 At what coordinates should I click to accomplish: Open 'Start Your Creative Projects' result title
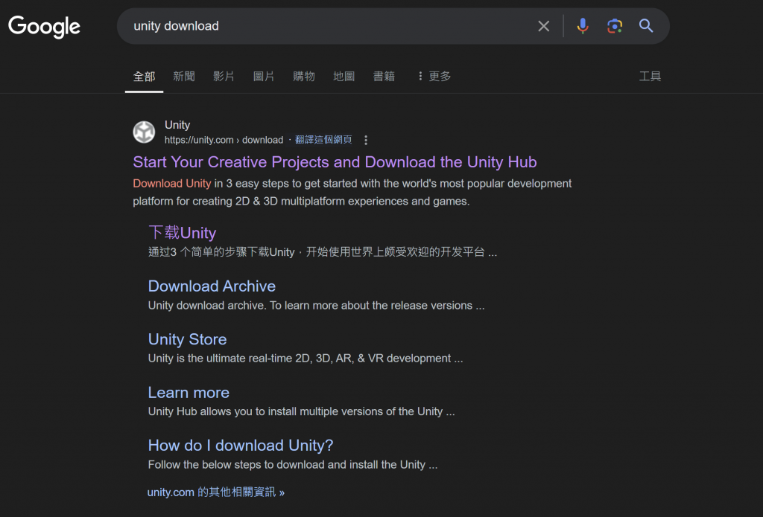point(335,162)
